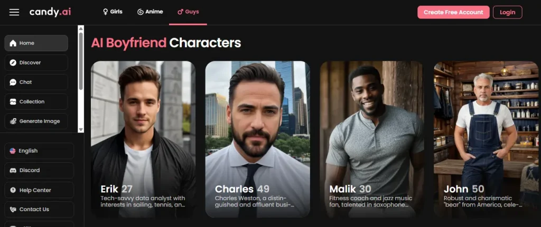Screen dimensions: 541x227
Task: Open the hamburger menu icon
Action: [14, 12]
